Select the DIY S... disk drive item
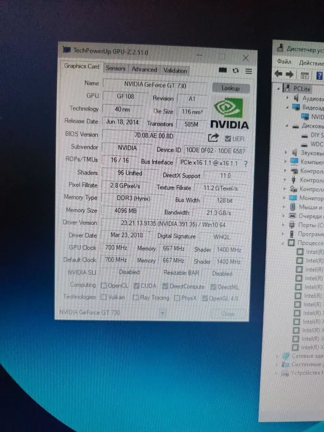 (x=313, y=135)
